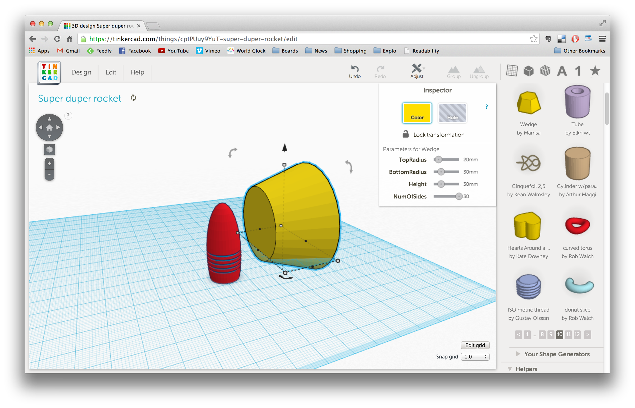This screenshot has height=408, width=635.
Task: Open favorite shapes via star icon
Action: click(595, 71)
